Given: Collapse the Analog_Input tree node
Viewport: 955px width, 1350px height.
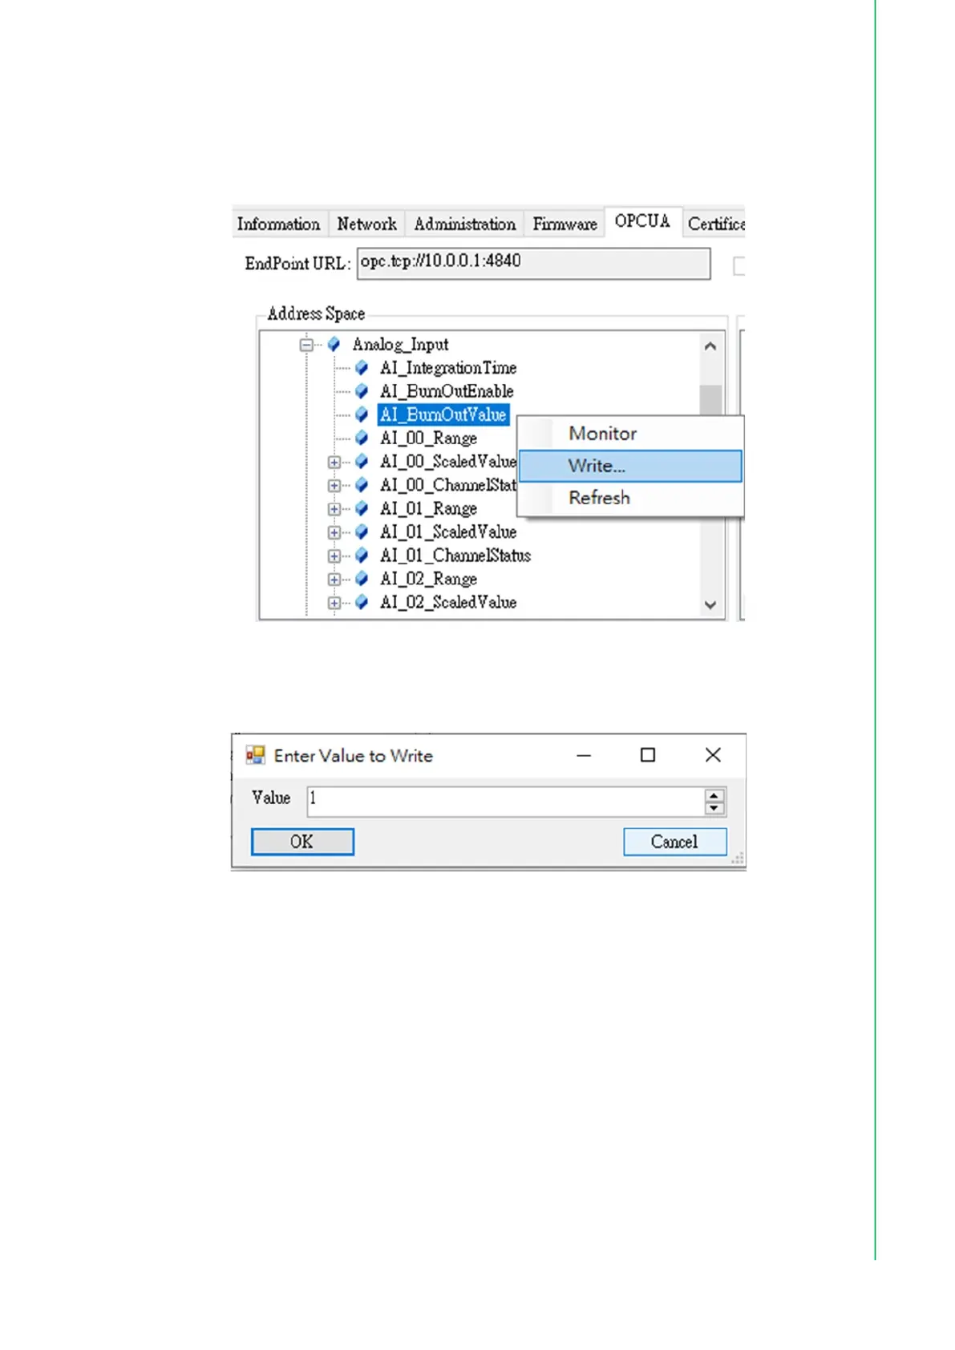Looking at the screenshot, I should [306, 345].
